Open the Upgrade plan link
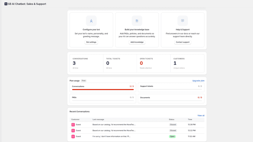 point(198,81)
